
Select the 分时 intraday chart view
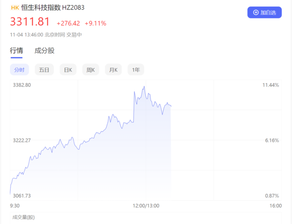pos(19,70)
